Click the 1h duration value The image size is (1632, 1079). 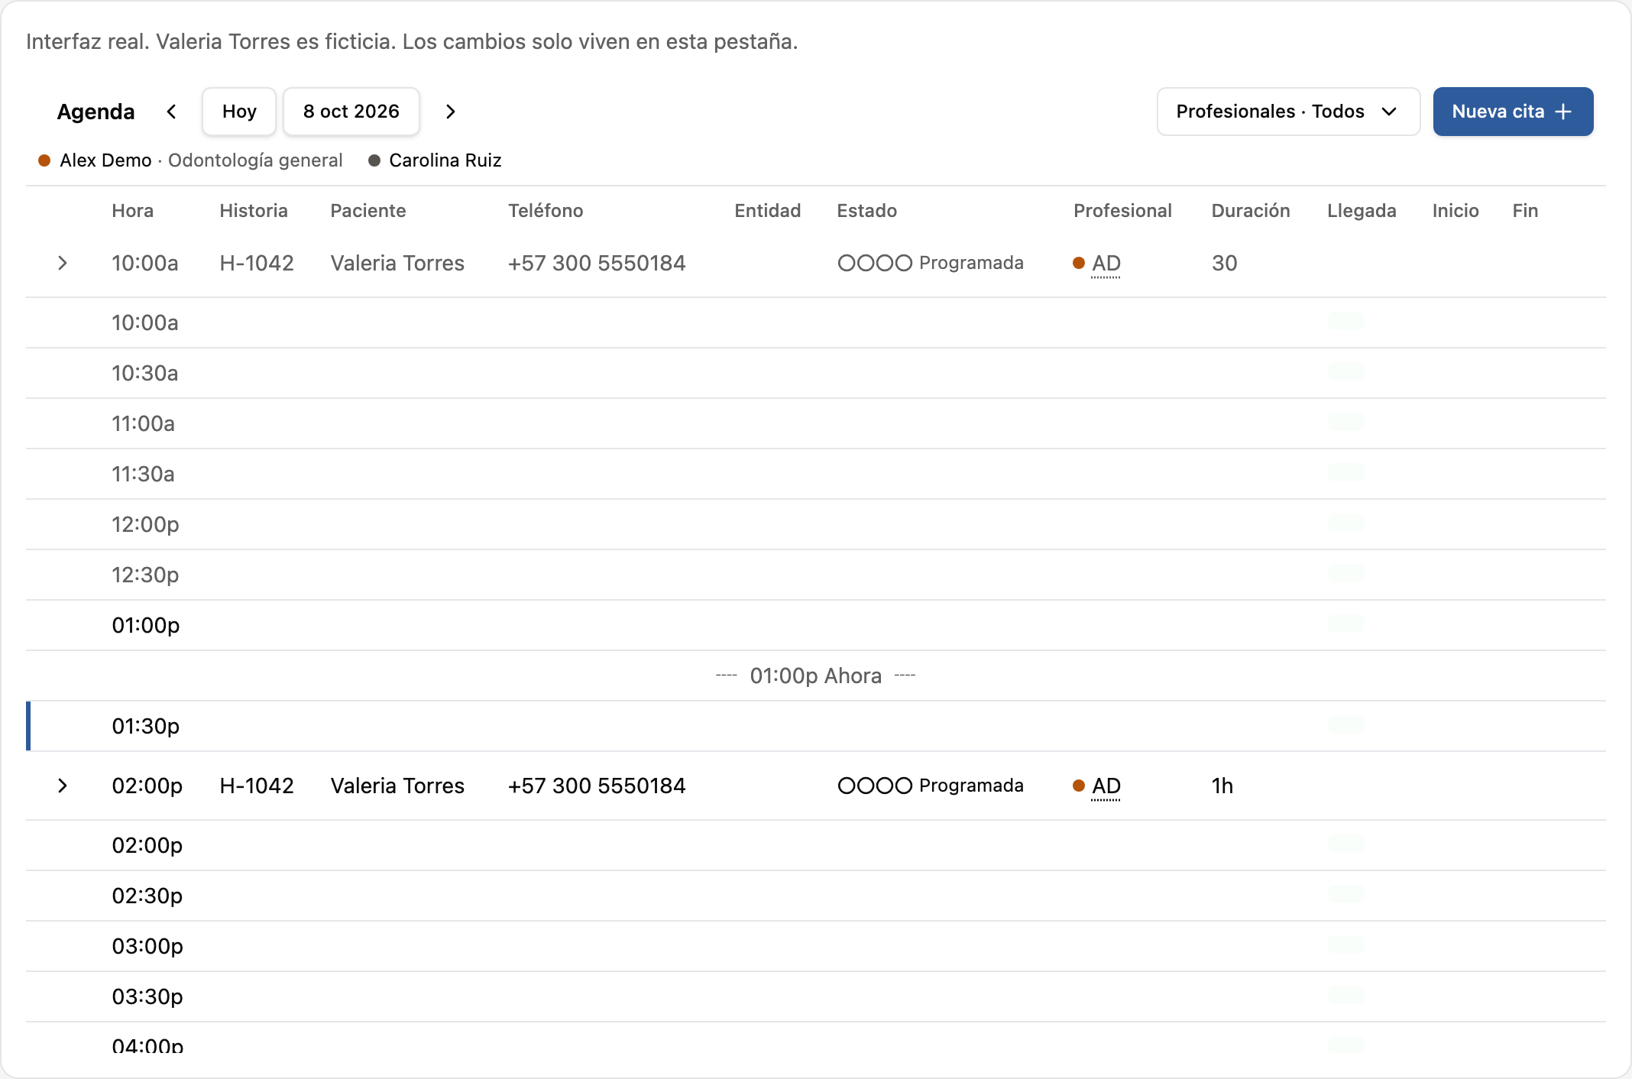pyautogui.click(x=1222, y=786)
